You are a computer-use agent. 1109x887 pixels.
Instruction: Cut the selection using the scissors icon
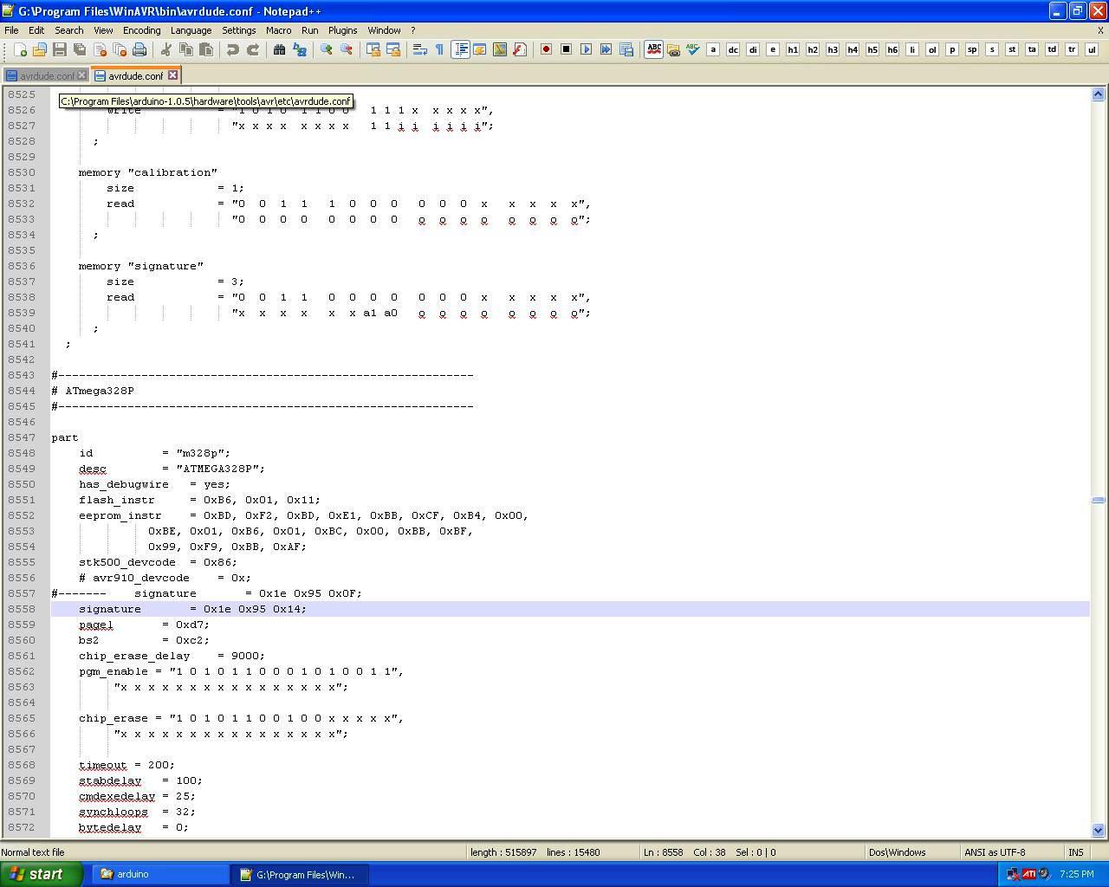pos(166,49)
